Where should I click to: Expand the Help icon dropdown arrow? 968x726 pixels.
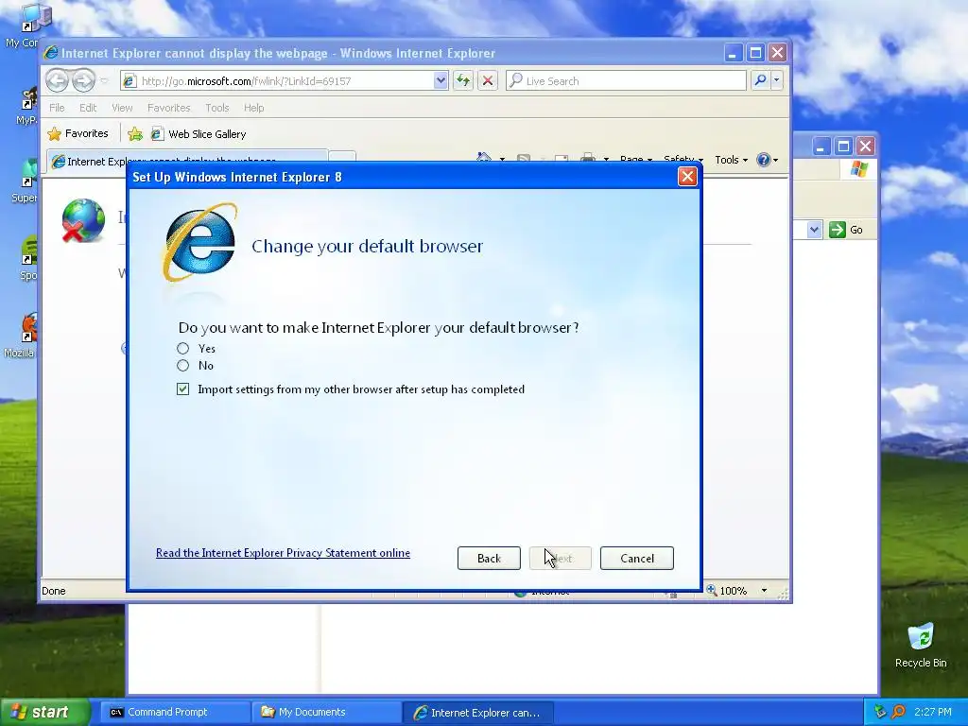775,161
